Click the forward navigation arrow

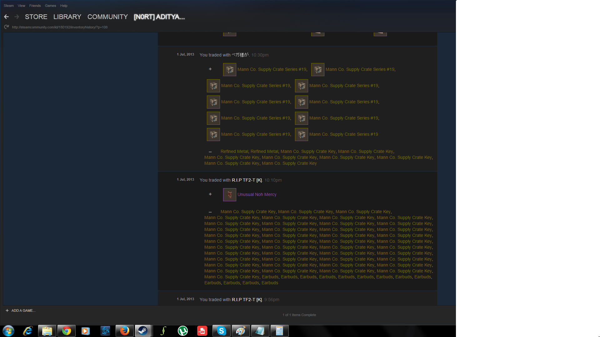pyautogui.click(x=17, y=17)
